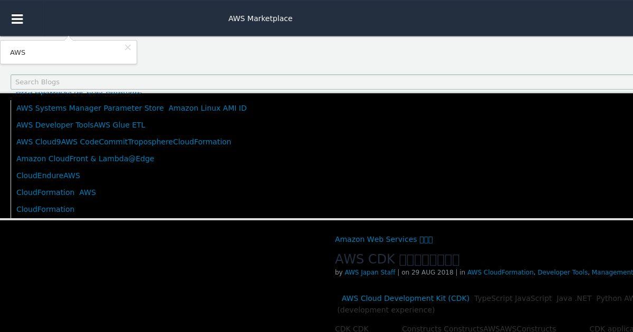Open AWS Developer Tools AWS Glue ETL link
633x332 pixels.
pos(81,125)
